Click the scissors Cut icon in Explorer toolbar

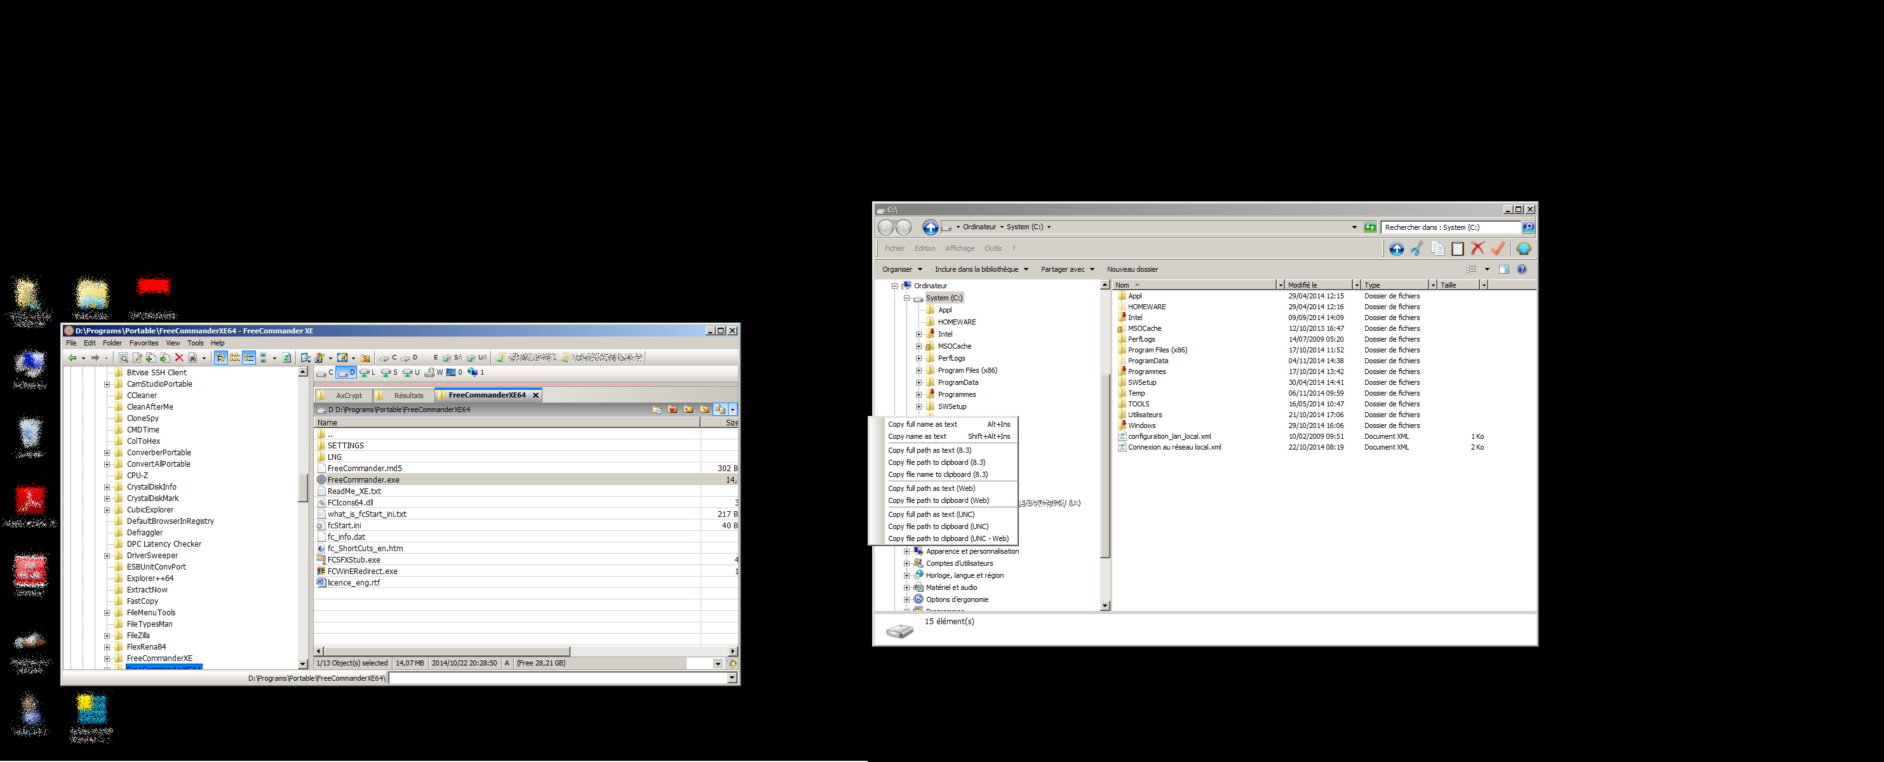[1416, 249]
